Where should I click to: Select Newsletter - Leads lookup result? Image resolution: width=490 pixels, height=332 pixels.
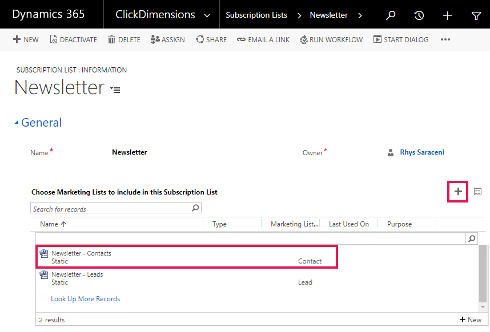[187, 278]
